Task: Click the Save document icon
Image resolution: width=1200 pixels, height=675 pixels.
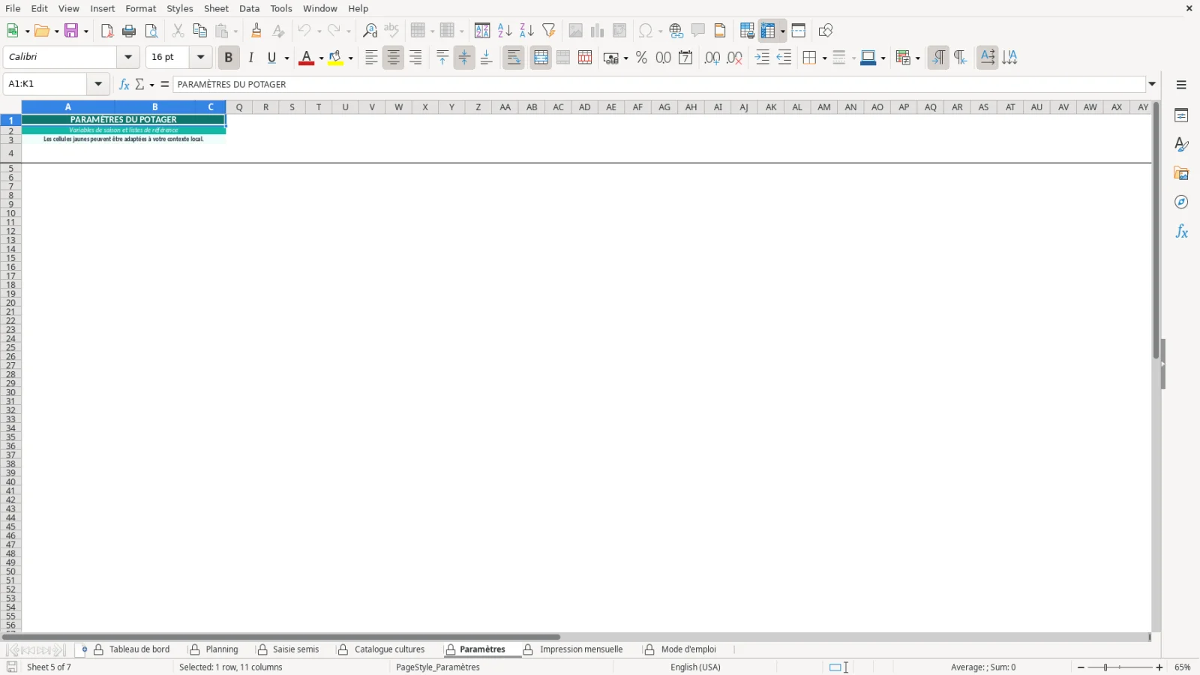Action: (x=71, y=31)
